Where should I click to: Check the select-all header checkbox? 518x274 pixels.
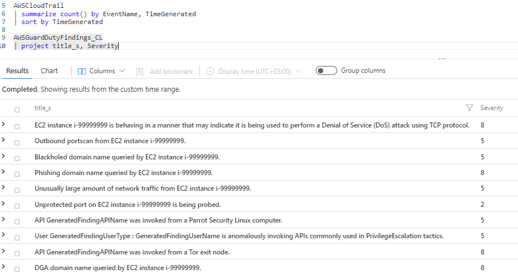[17, 110]
